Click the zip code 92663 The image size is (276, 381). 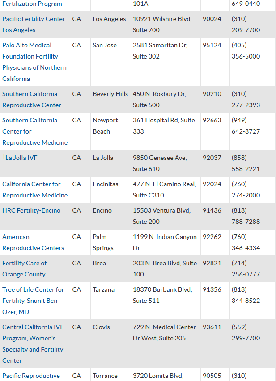tap(212, 120)
